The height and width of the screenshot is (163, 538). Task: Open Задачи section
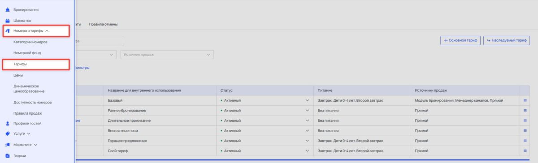coord(20,155)
